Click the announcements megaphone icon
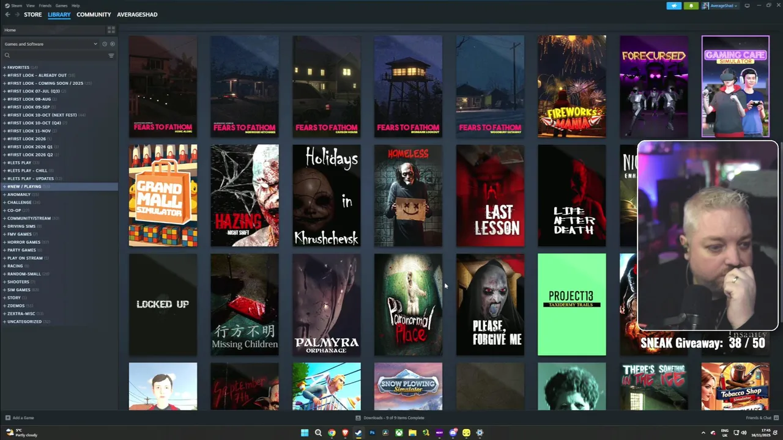The image size is (783, 440). [674, 5]
